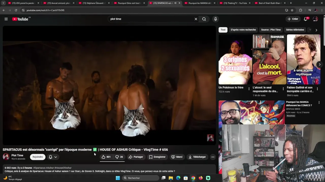Reload the page
Image resolution: width=325 pixels, height=182 pixels.
(x=16, y=10)
